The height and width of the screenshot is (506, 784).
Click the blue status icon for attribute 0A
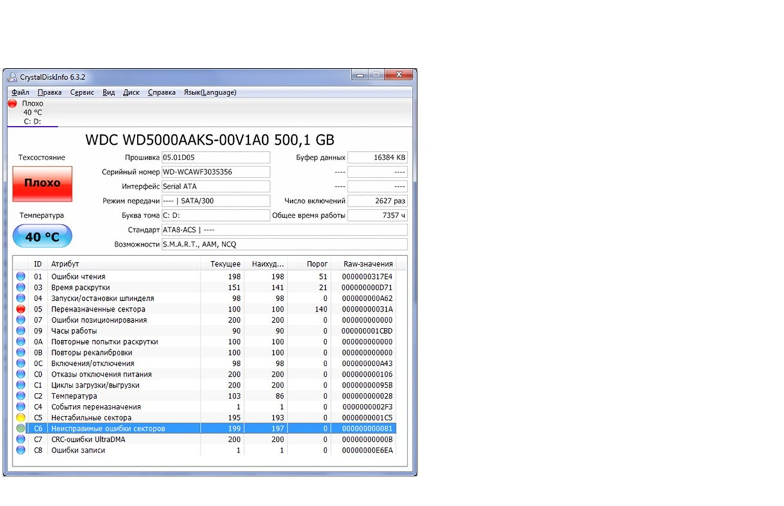(21, 342)
